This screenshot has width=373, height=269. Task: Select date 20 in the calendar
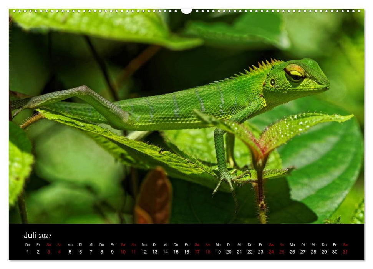tap(229, 252)
